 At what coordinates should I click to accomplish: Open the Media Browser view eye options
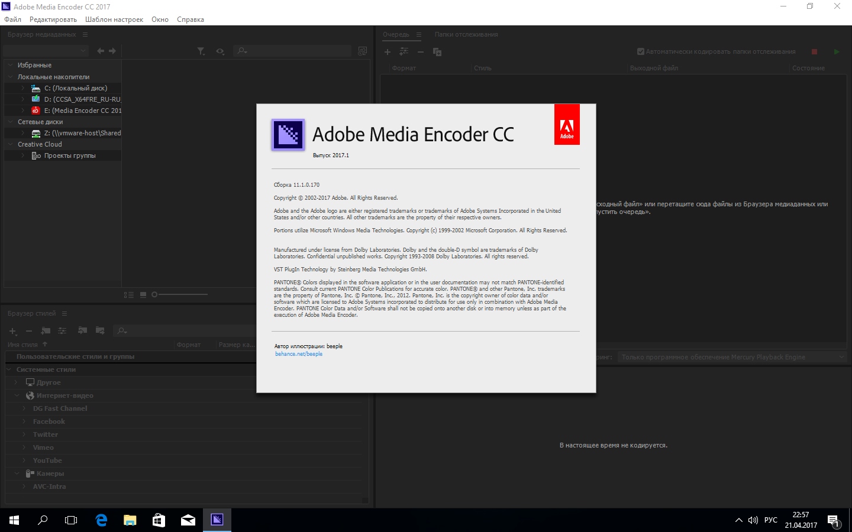click(220, 51)
